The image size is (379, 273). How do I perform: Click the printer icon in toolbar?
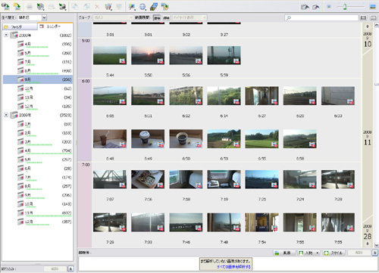[30, 7]
